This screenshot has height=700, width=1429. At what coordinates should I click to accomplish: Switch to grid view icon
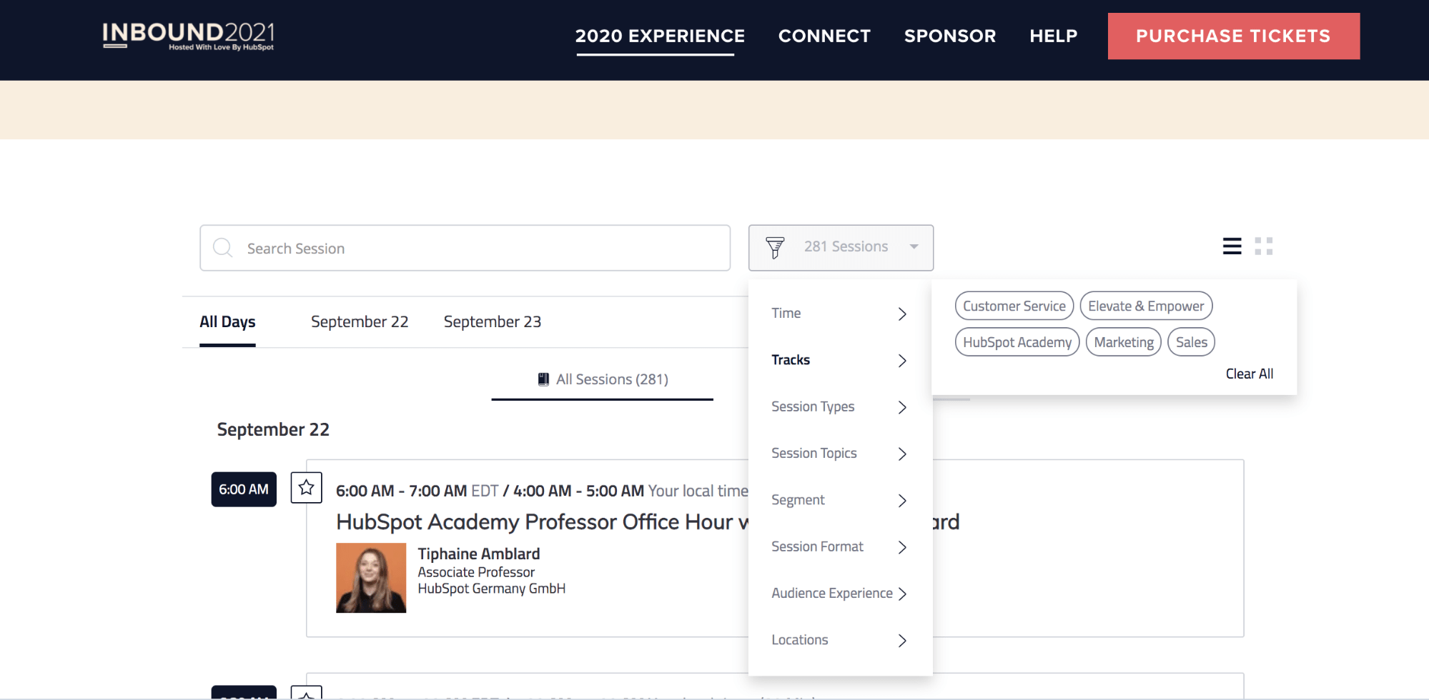point(1264,246)
